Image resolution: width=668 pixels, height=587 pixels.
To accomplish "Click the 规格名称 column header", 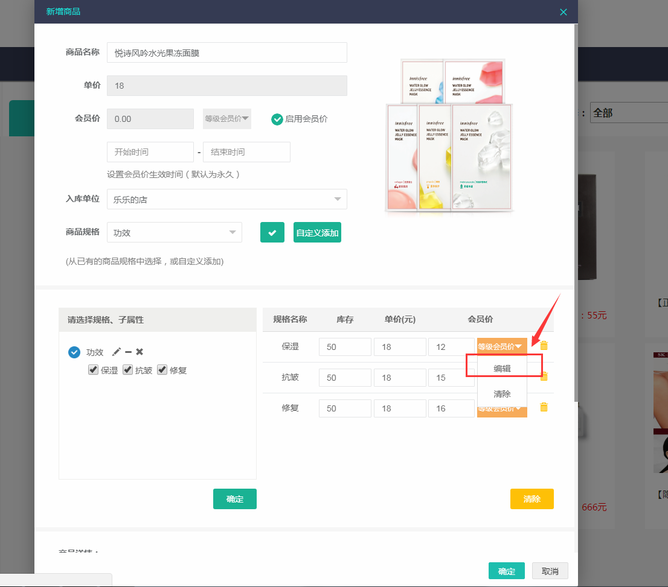I will click(290, 319).
